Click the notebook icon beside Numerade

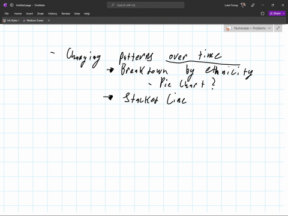229,28
